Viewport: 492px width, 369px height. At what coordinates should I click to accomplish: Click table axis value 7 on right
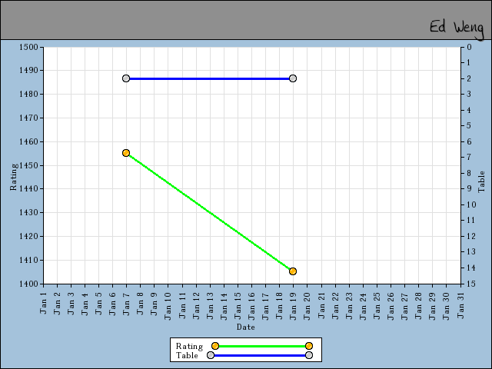click(469, 157)
